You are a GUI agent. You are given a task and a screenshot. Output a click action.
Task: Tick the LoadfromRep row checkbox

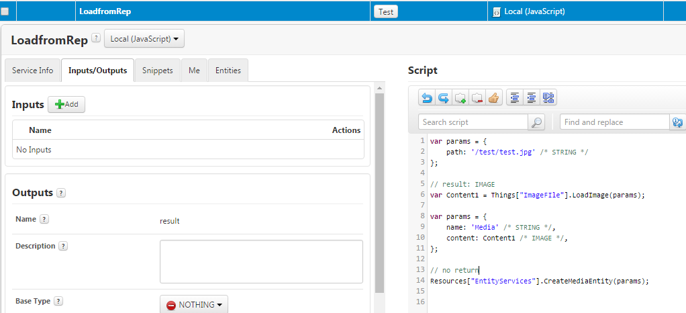[5, 12]
